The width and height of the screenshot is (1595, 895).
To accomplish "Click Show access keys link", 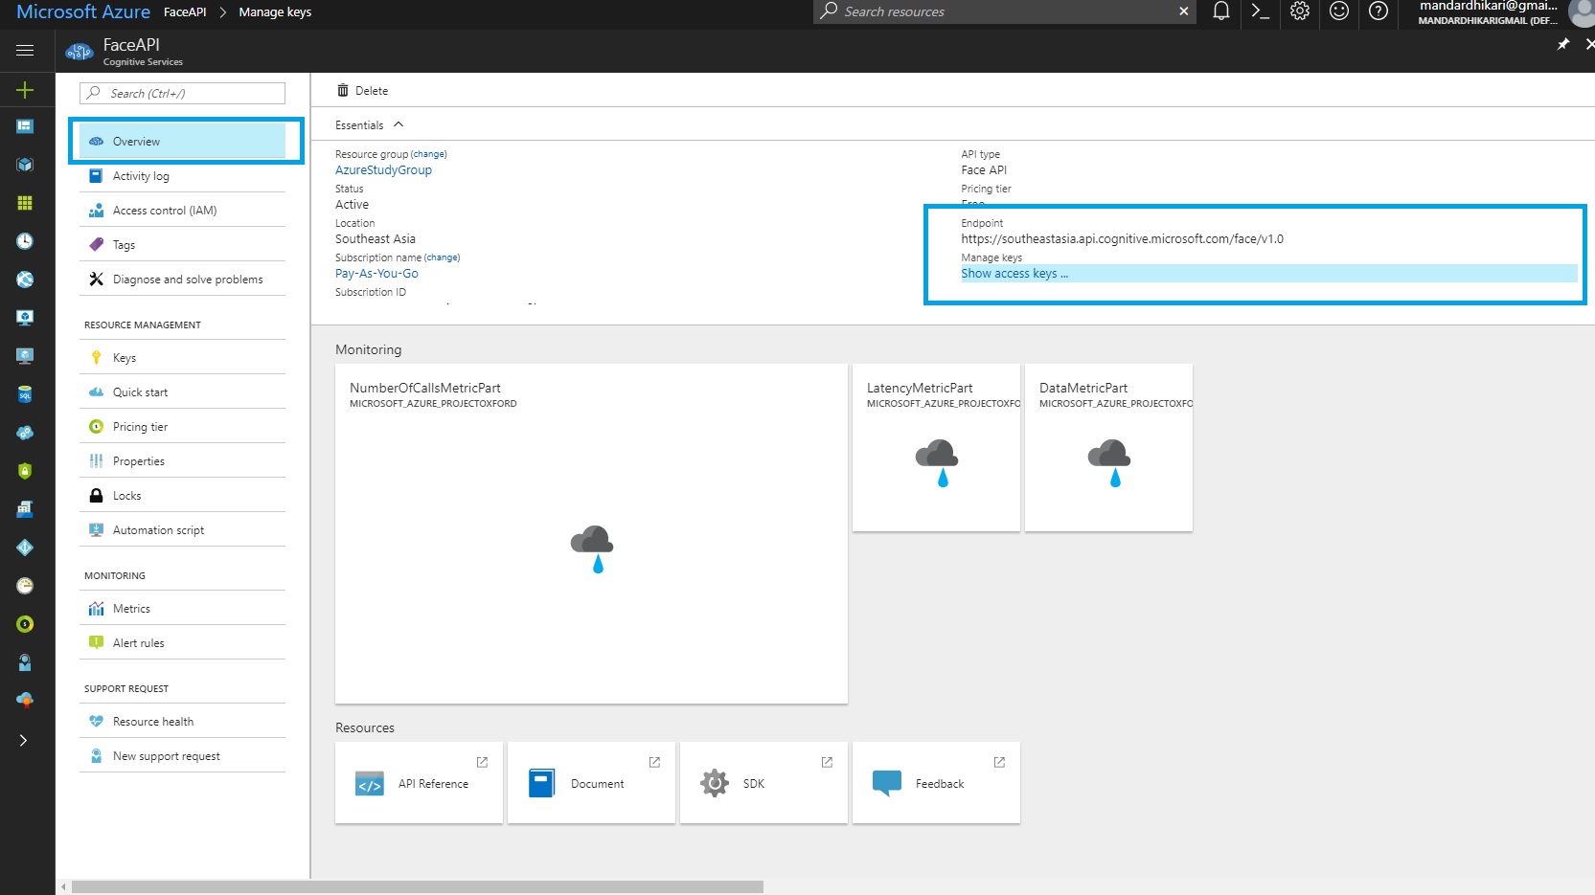I will click(x=1014, y=274).
